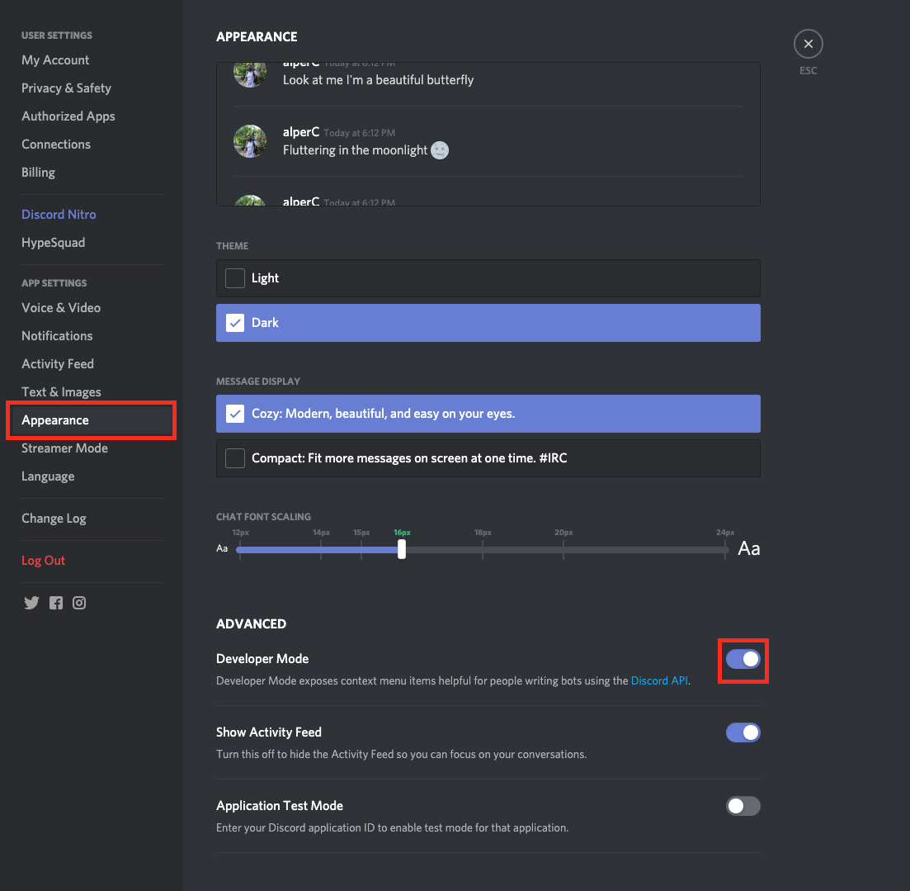The image size is (910, 891).
Task: Open HypeSquad settings
Action: click(54, 243)
